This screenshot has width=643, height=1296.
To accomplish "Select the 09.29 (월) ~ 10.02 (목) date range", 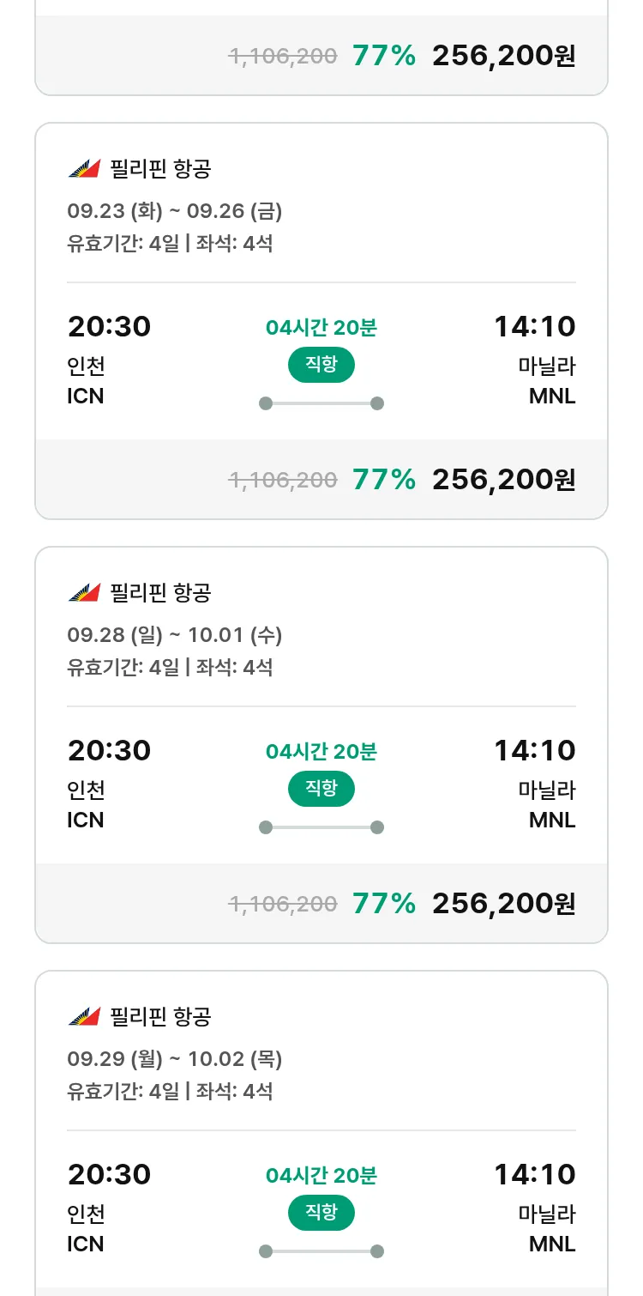I will pyautogui.click(x=175, y=1059).
